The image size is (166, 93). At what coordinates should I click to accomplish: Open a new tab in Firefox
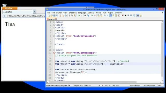tap(34, 12)
